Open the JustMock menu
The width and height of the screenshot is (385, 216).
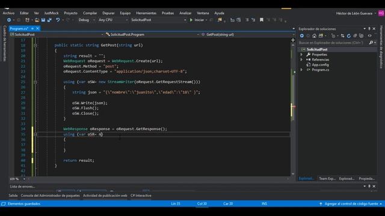(x=51, y=13)
